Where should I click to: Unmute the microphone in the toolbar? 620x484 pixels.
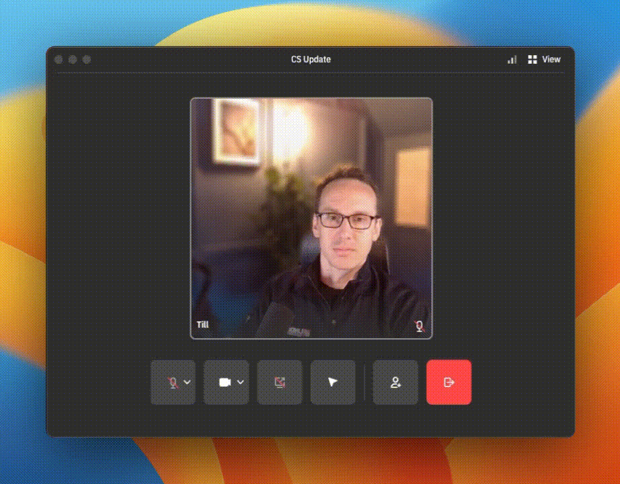pos(173,382)
